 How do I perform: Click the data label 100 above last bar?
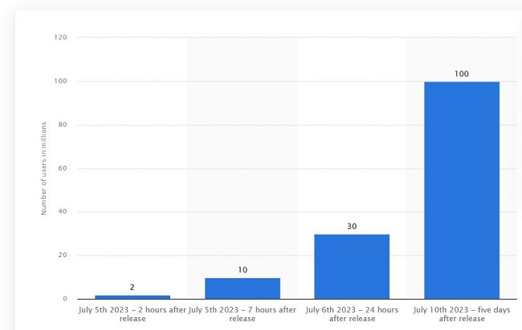click(x=462, y=74)
